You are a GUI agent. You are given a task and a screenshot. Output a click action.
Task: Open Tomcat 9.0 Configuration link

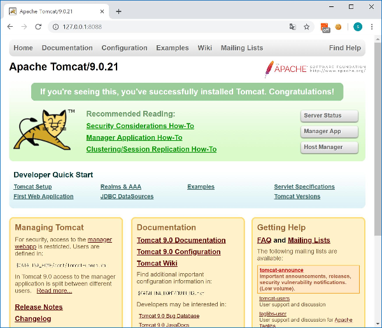click(178, 252)
